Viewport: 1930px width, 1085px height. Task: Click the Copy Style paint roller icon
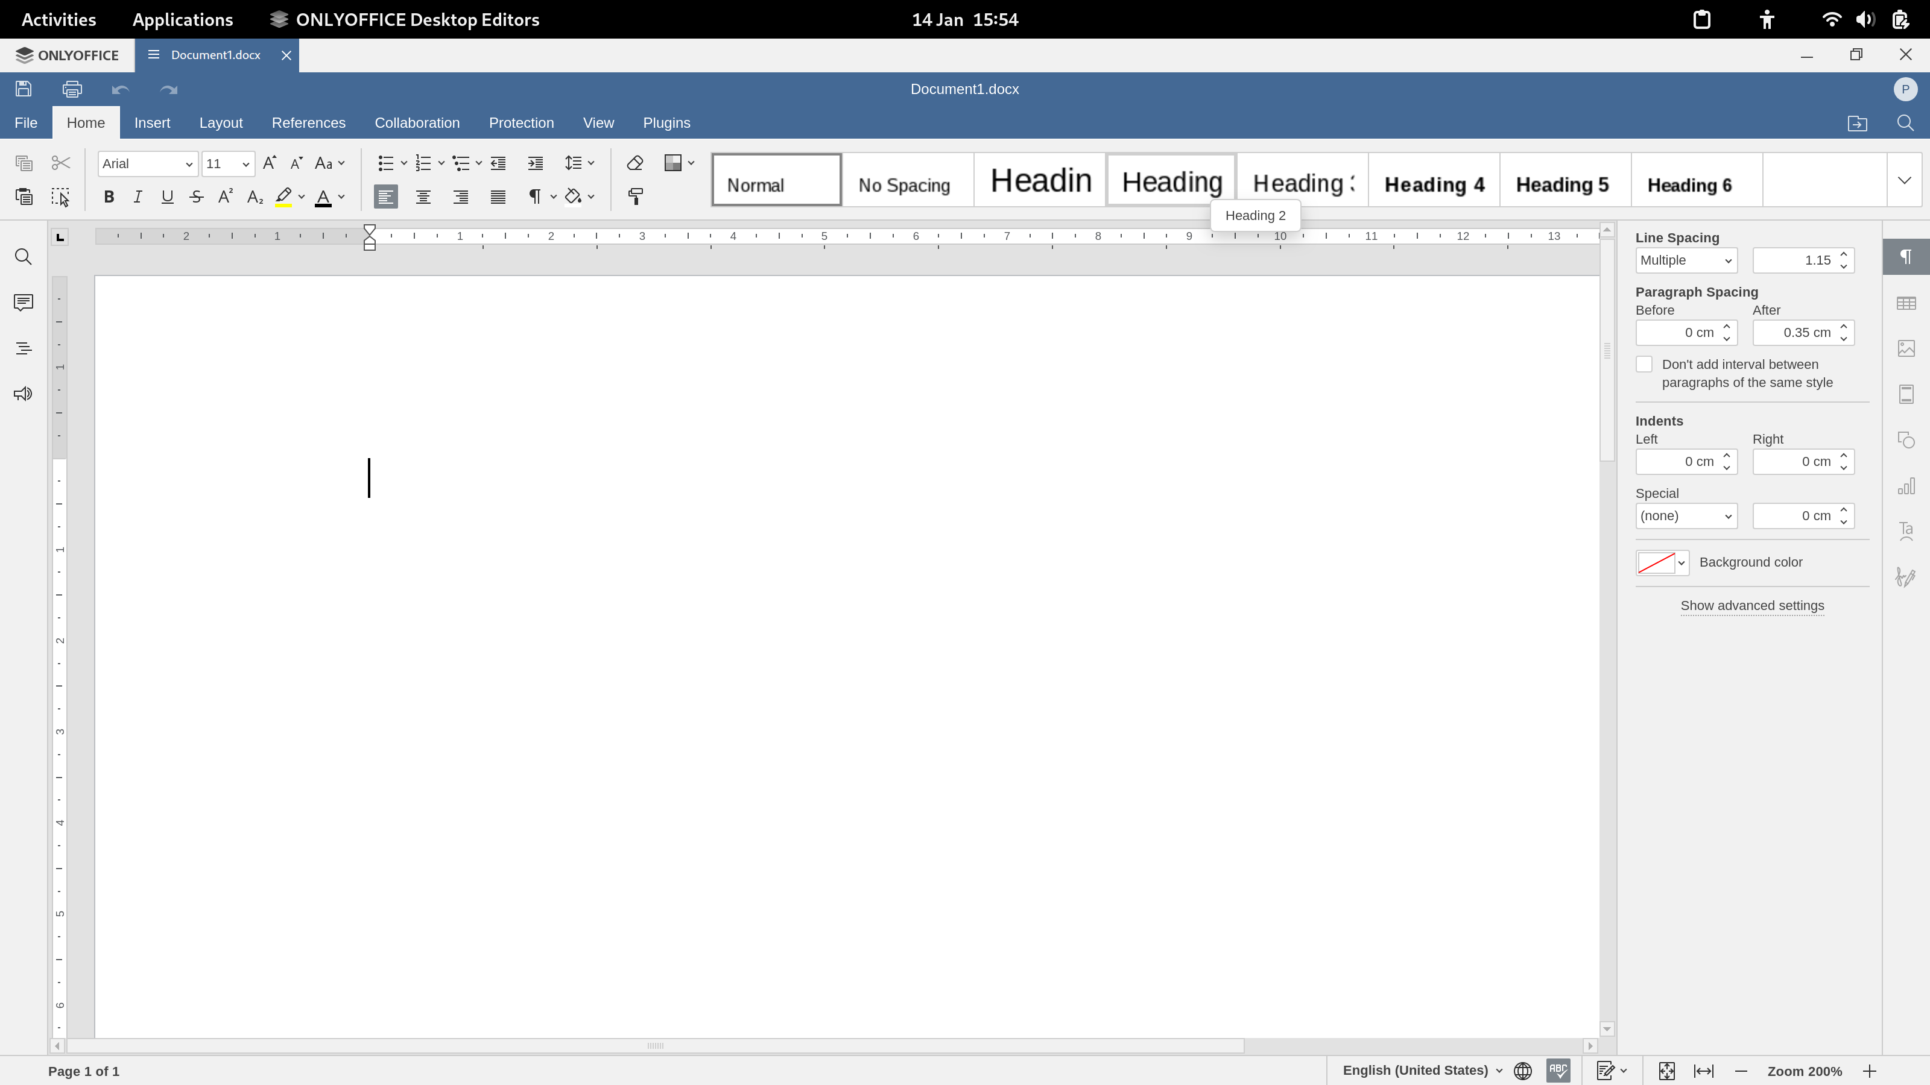click(635, 196)
